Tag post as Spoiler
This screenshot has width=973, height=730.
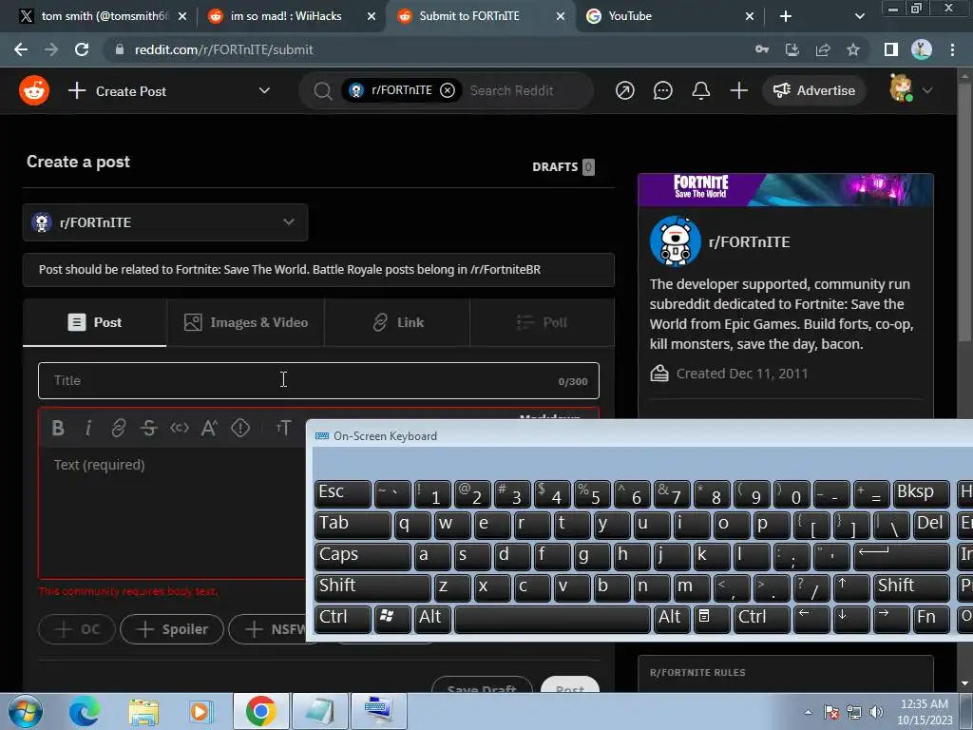pyautogui.click(x=172, y=629)
